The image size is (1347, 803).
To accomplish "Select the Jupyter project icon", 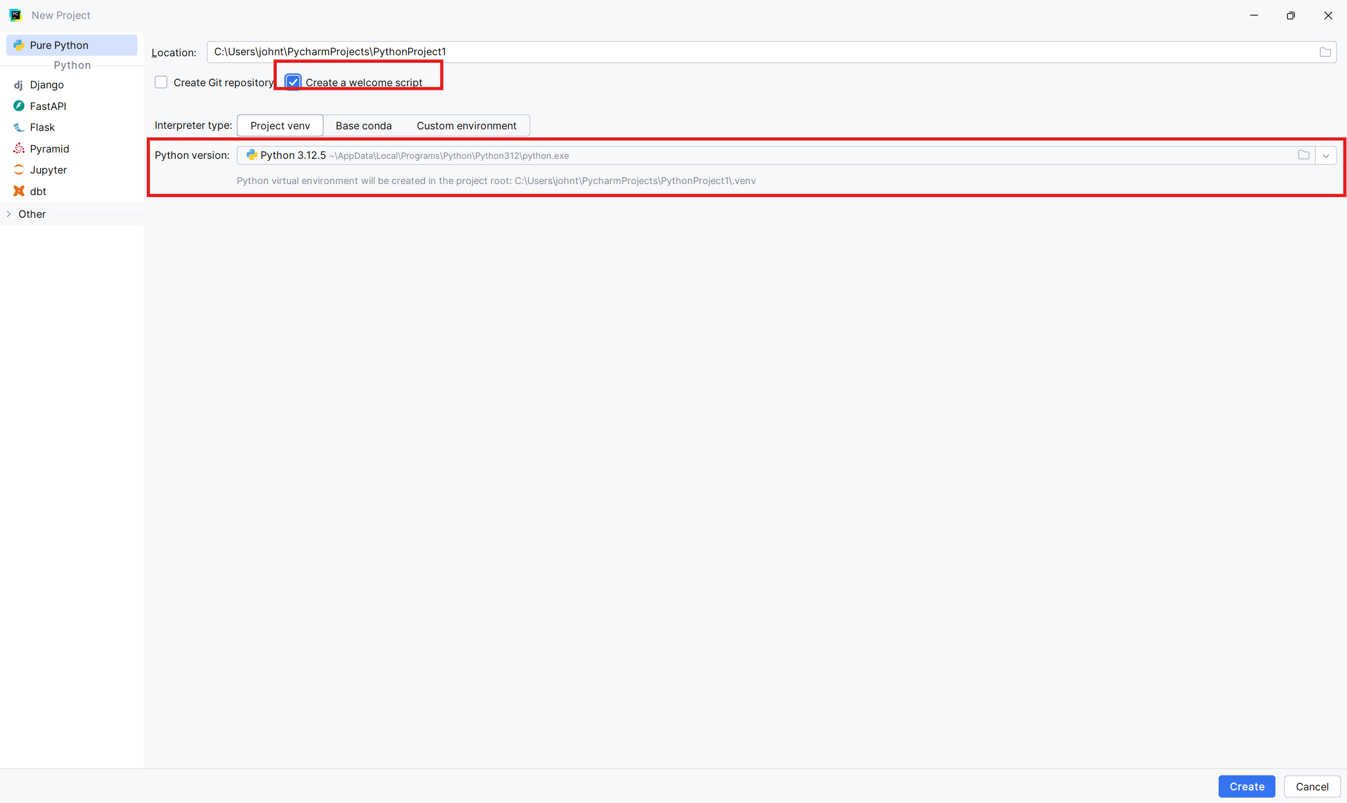I will pyautogui.click(x=18, y=170).
